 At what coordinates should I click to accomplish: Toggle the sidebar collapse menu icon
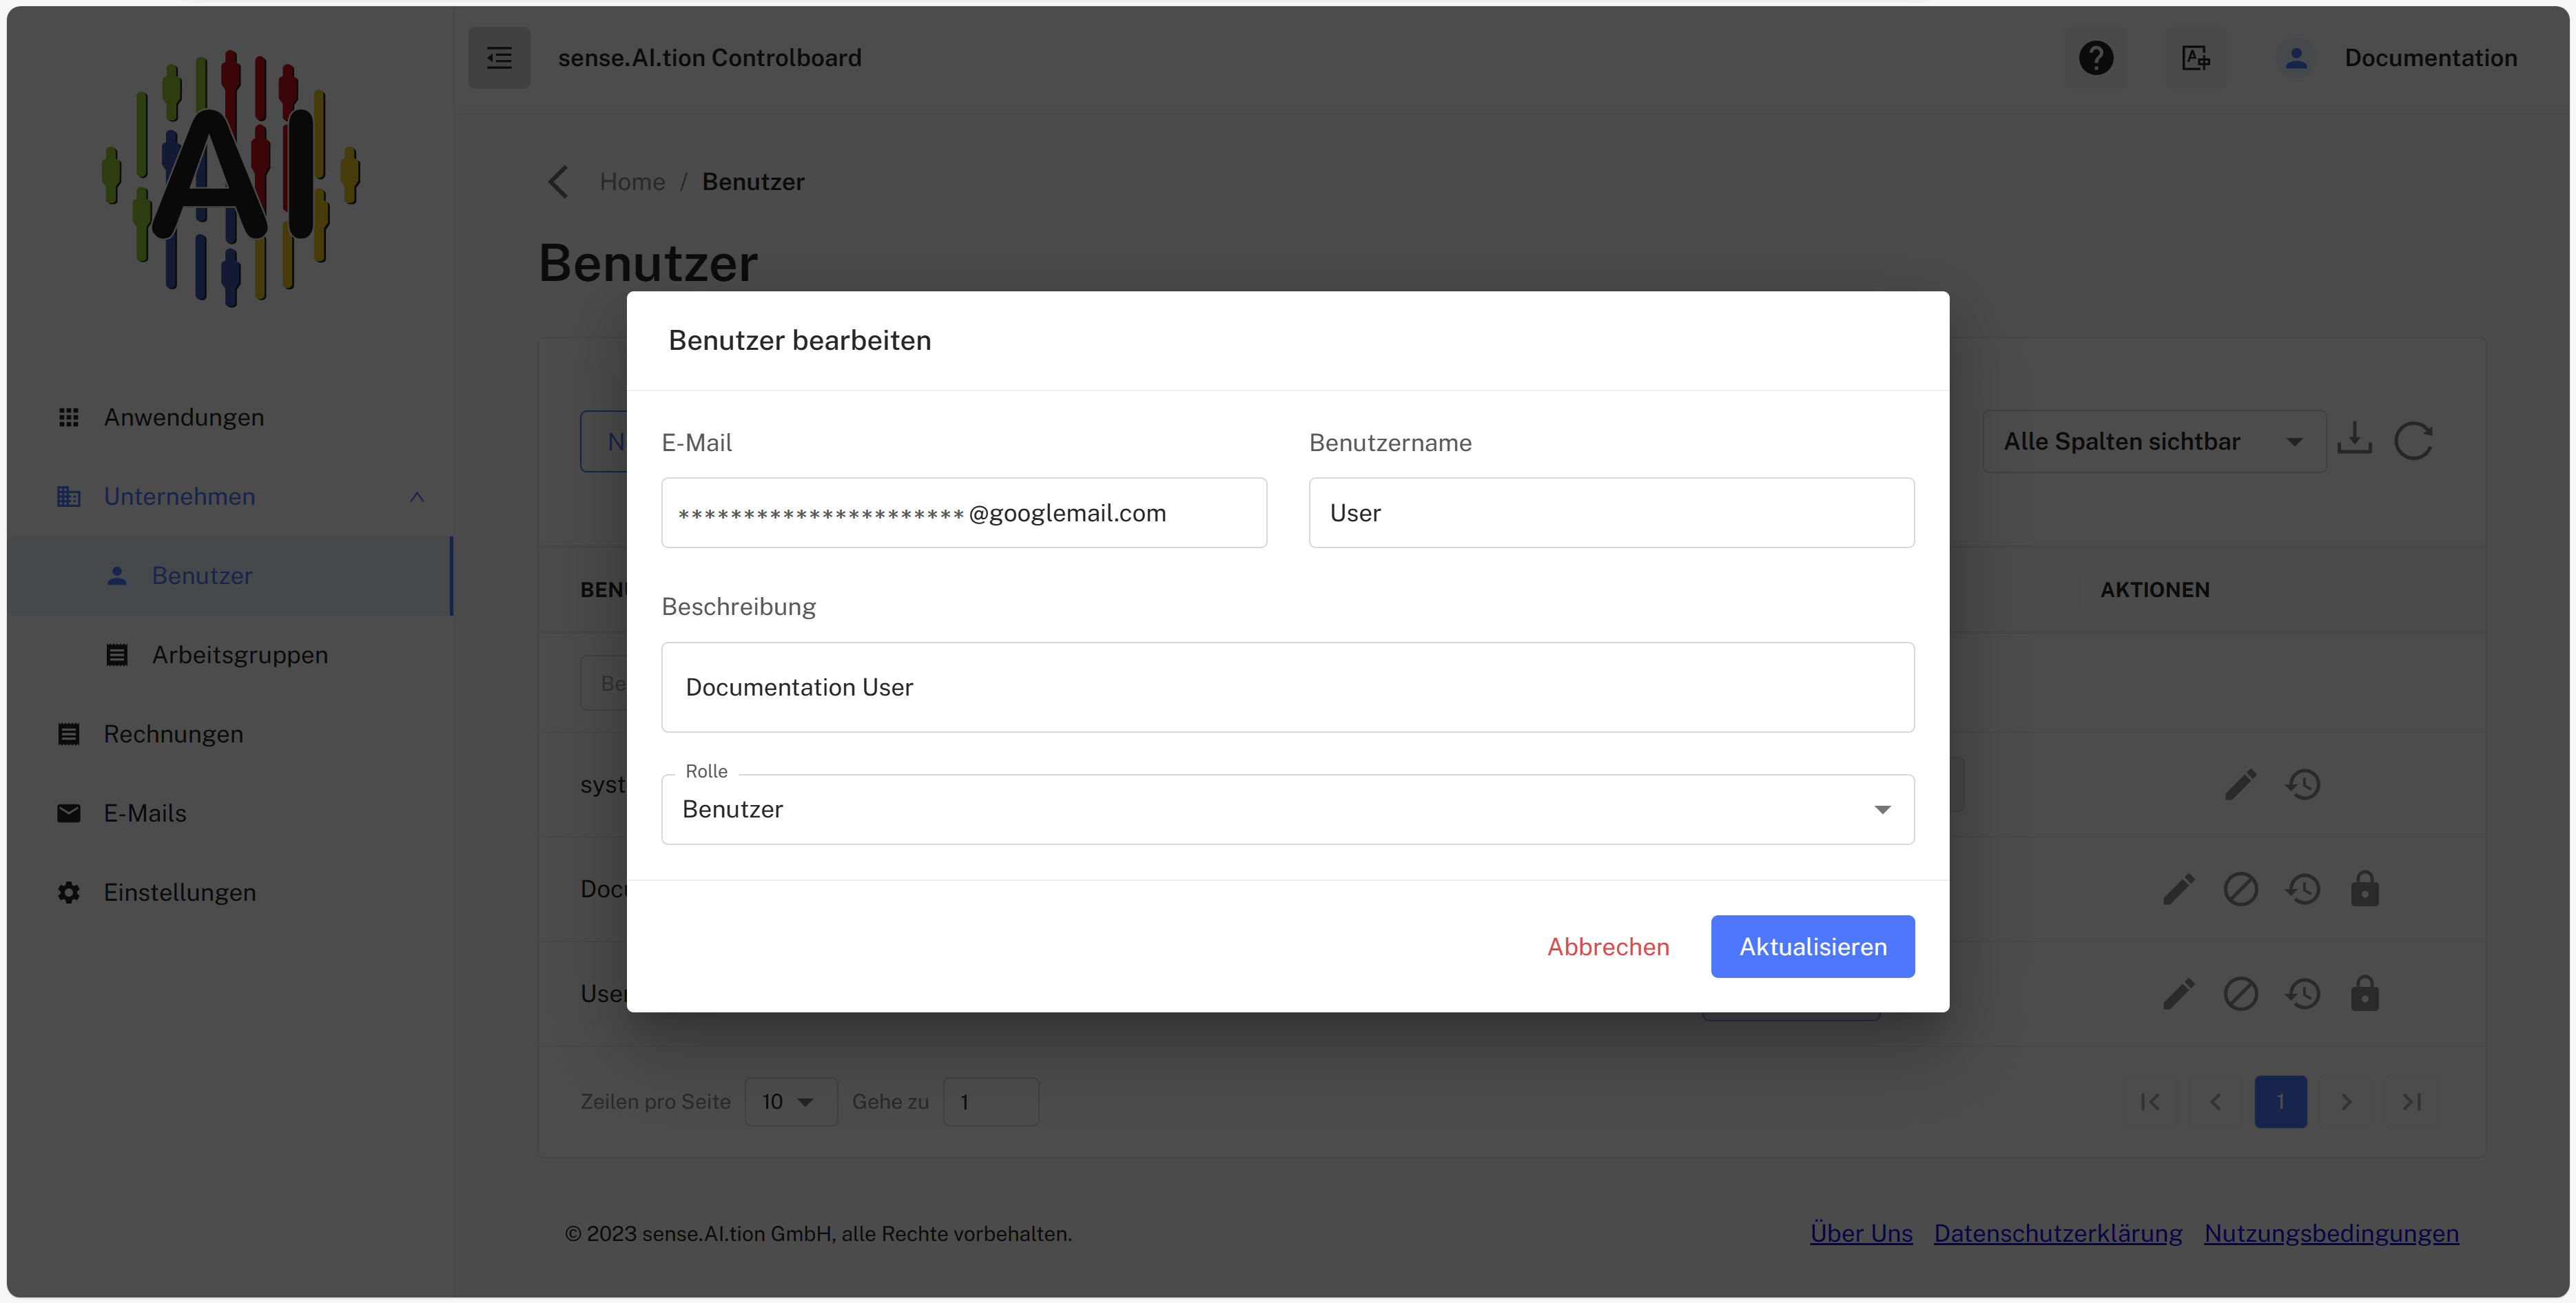click(499, 58)
